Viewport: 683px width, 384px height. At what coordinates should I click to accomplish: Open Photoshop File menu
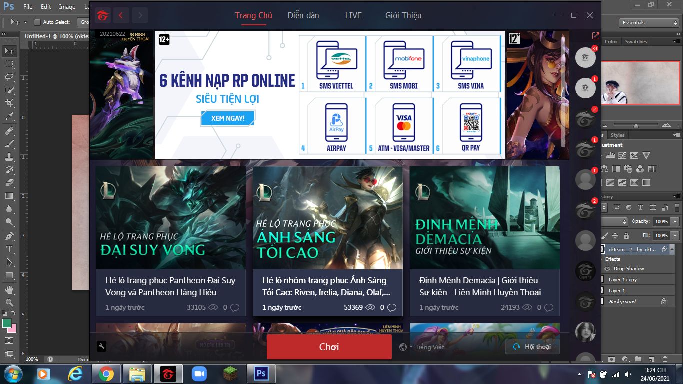(x=28, y=7)
